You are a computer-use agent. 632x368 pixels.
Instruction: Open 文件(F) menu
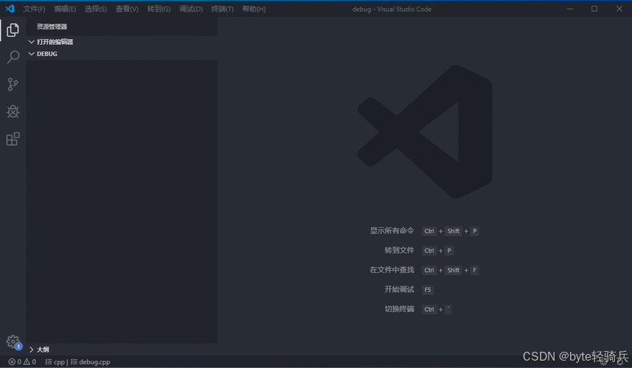click(34, 9)
